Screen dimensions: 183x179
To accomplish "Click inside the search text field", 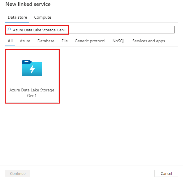I will tap(121, 30).
